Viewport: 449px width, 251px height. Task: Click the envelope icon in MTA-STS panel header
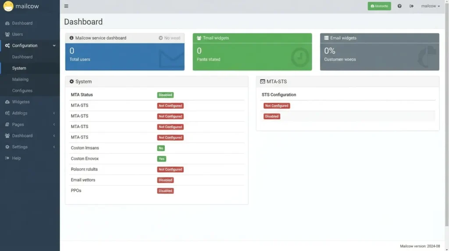point(262,82)
